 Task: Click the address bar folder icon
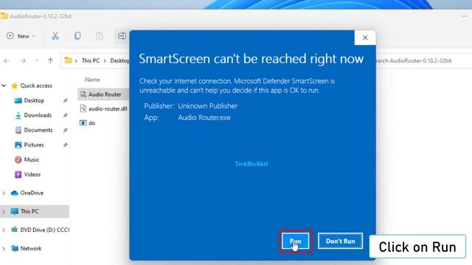[69, 60]
